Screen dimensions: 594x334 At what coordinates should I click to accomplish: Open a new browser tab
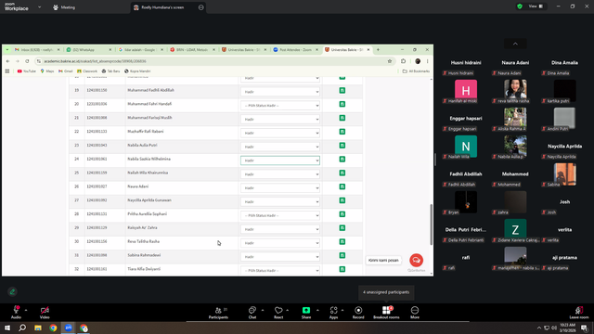(378, 49)
